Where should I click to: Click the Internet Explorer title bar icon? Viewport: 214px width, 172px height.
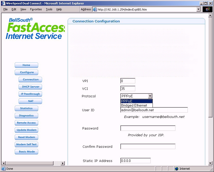3,3
